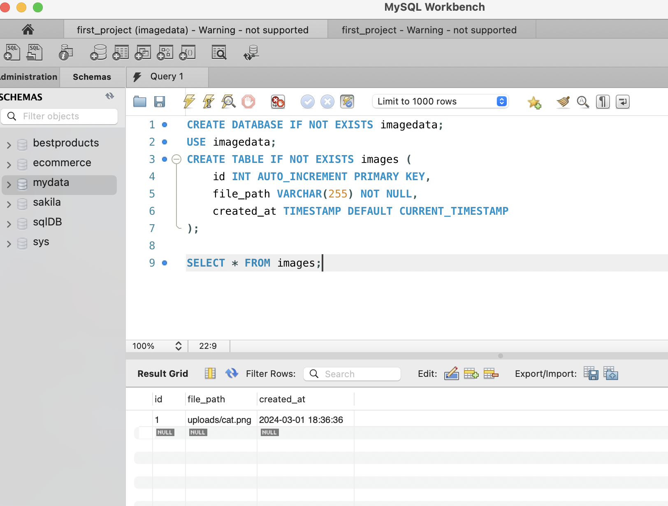Screen dimensions: 668x506
Task: Toggle word wrapping in the editor
Action: [x=623, y=102]
